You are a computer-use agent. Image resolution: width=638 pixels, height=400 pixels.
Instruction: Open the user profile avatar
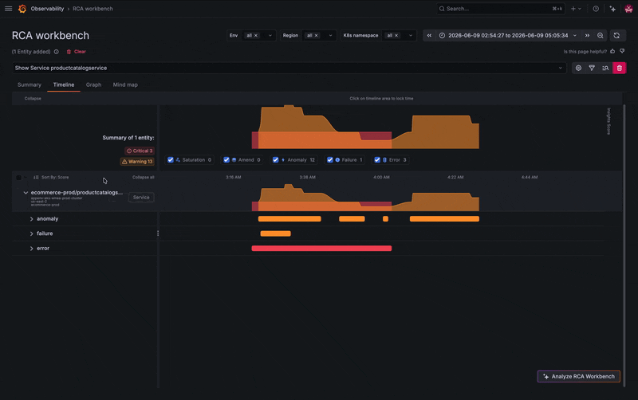628,9
